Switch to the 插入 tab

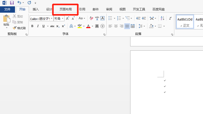[36, 9]
